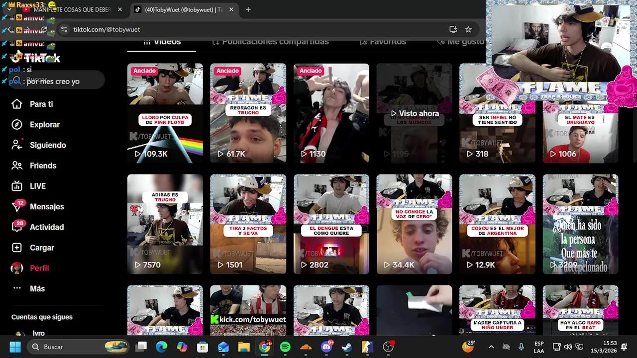Select the (40)TobyWuet TikTok tab
The height and width of the screenshot is (358, 637).
(x=183, y=9)
